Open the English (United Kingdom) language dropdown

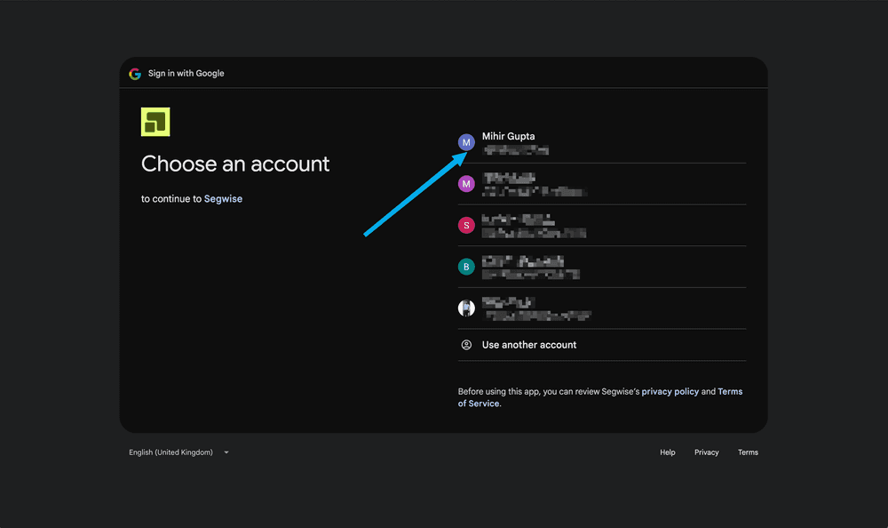(179, 452)
